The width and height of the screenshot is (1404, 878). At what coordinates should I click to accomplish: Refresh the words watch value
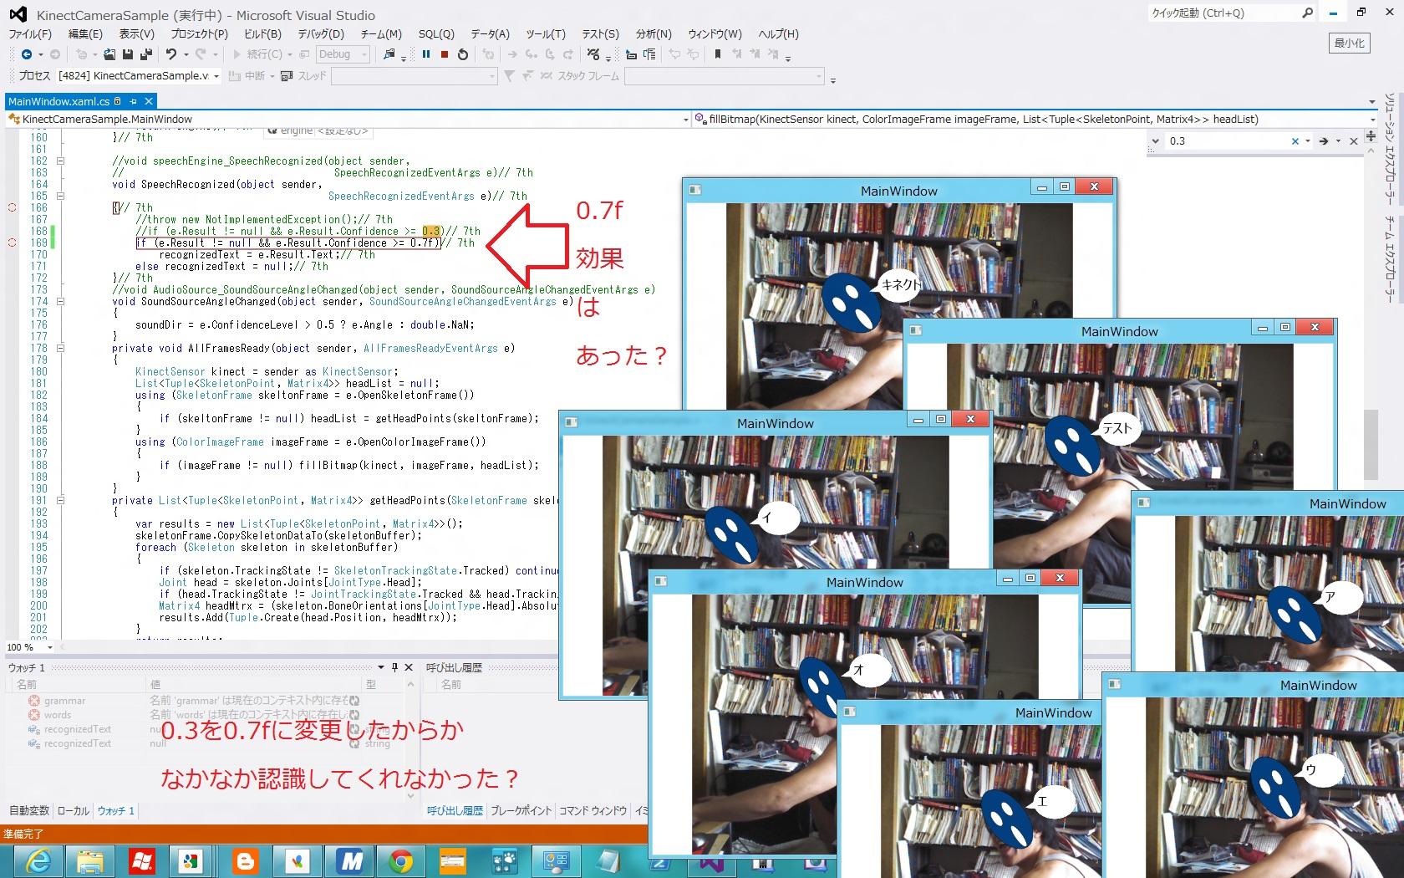point(354,715)
